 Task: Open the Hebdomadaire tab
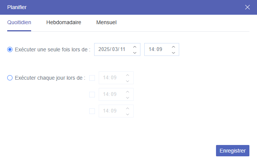pyautogui.click(x=64, y=22)
